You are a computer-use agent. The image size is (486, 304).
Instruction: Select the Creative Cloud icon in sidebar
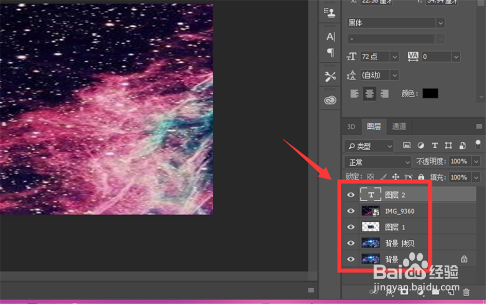point(330,99)
